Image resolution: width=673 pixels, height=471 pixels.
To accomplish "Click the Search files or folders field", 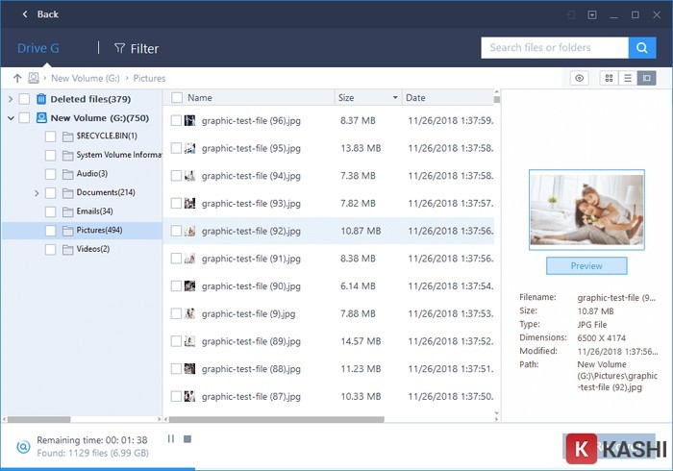I will (555, 48).
